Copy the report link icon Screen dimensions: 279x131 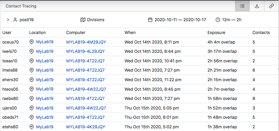pos(271,6)
